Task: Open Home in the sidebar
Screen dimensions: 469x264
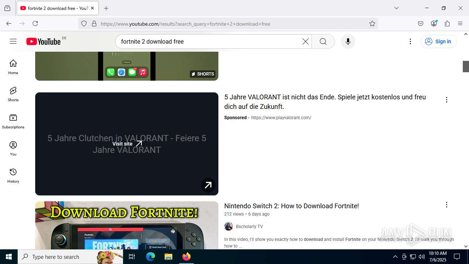Action: (13, 67)
